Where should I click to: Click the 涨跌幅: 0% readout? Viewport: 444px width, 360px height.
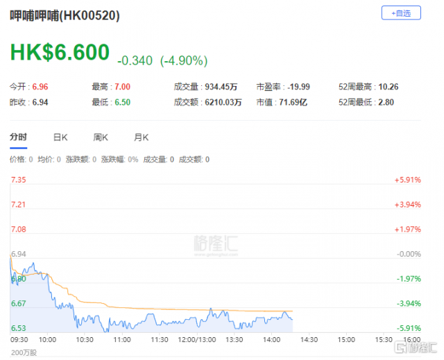120,160
